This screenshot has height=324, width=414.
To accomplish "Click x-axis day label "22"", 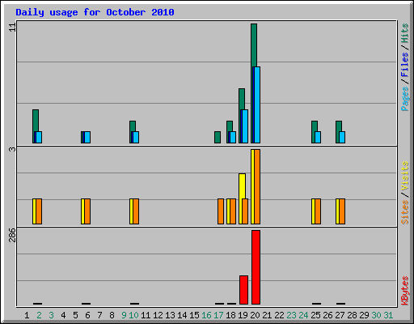I will pos(279,315).
